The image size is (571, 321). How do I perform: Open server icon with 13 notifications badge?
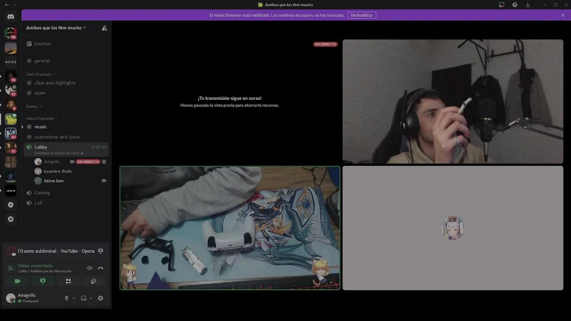point(11,91)
